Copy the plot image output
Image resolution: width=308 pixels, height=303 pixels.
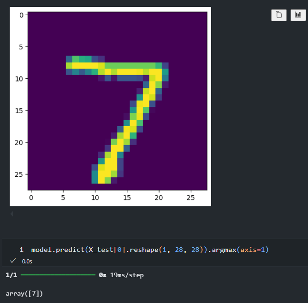pyautogui.click(x=279, y=15)
